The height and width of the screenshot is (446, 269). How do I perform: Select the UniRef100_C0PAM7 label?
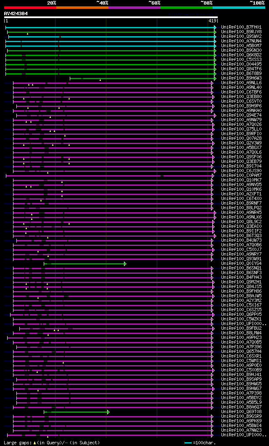242,175
